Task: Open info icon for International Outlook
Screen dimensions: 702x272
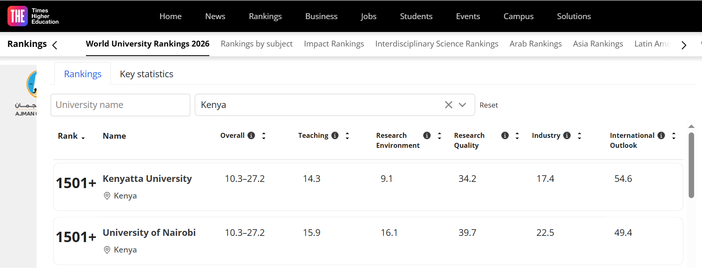Action: (x=661, y=135)
